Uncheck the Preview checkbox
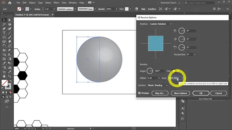 pos(139,93)
